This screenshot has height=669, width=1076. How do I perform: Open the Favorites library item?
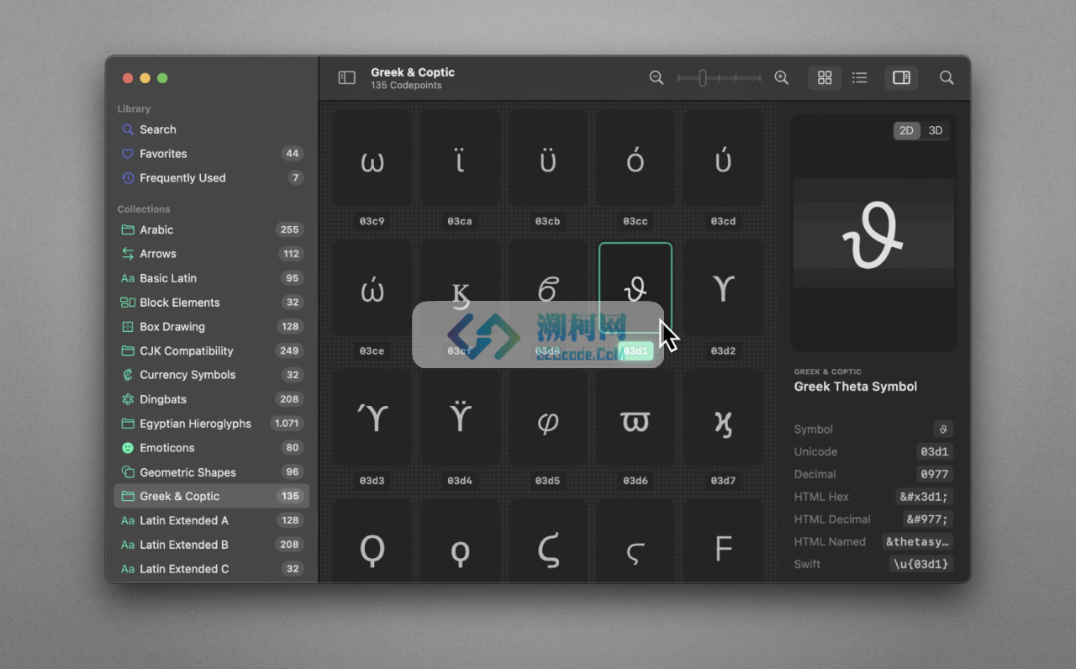[211, 154]
